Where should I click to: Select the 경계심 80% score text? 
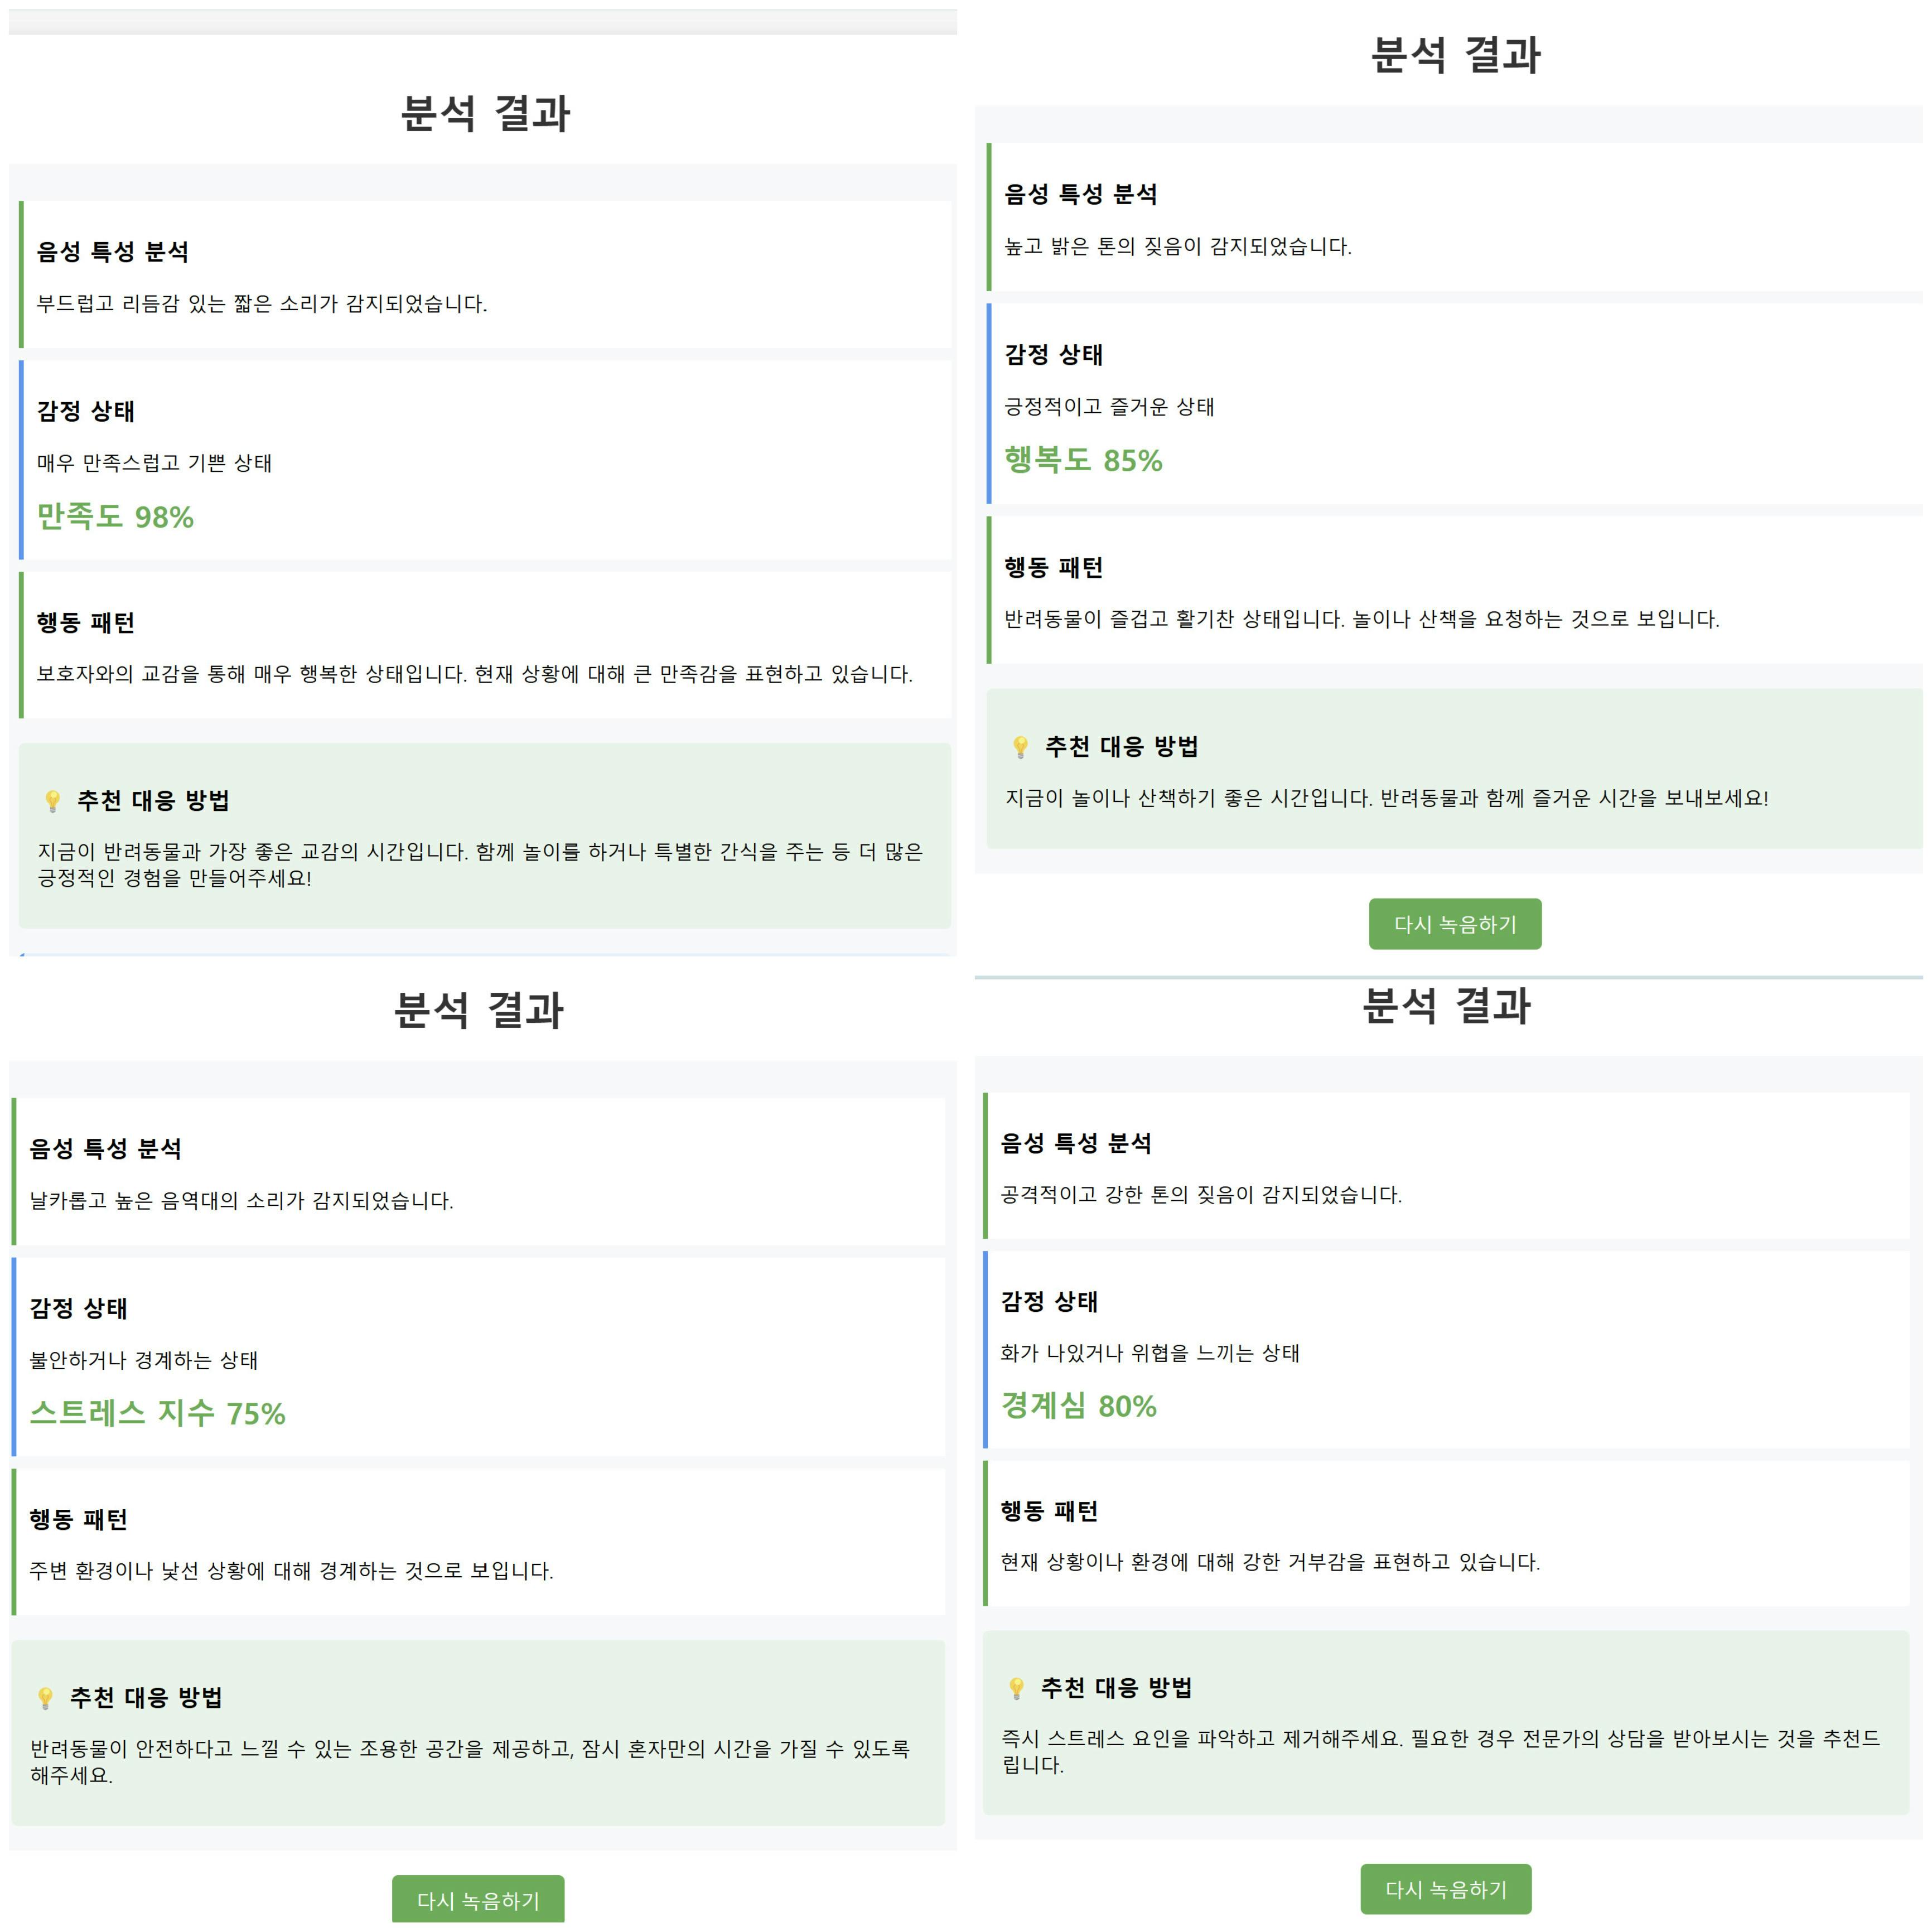coord(1078,1406)
